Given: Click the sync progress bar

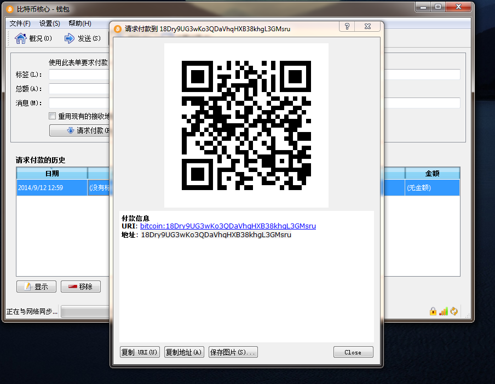Looking at the screenshot, I should point(85,312).
